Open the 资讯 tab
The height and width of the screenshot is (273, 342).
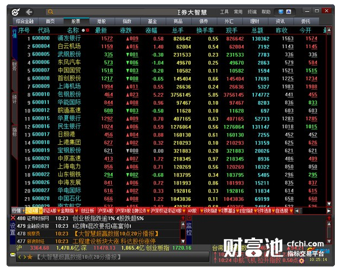click(280, 21)
